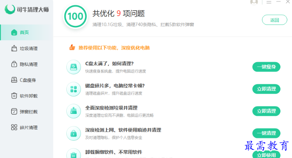The width and height of the screenshot is (292, 158).
Task: Click the popup-block icon for 弹窗拦截
Action: pos(14,112)
